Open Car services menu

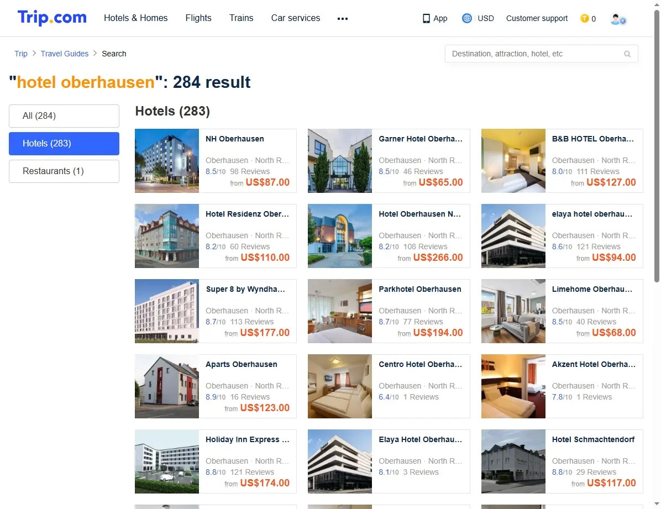click(x=296, y=18)
